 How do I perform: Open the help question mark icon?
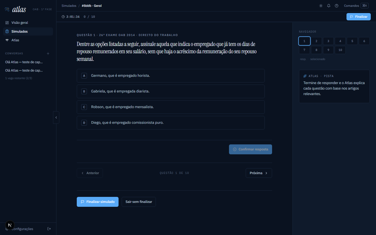click(x=337, y=6)
